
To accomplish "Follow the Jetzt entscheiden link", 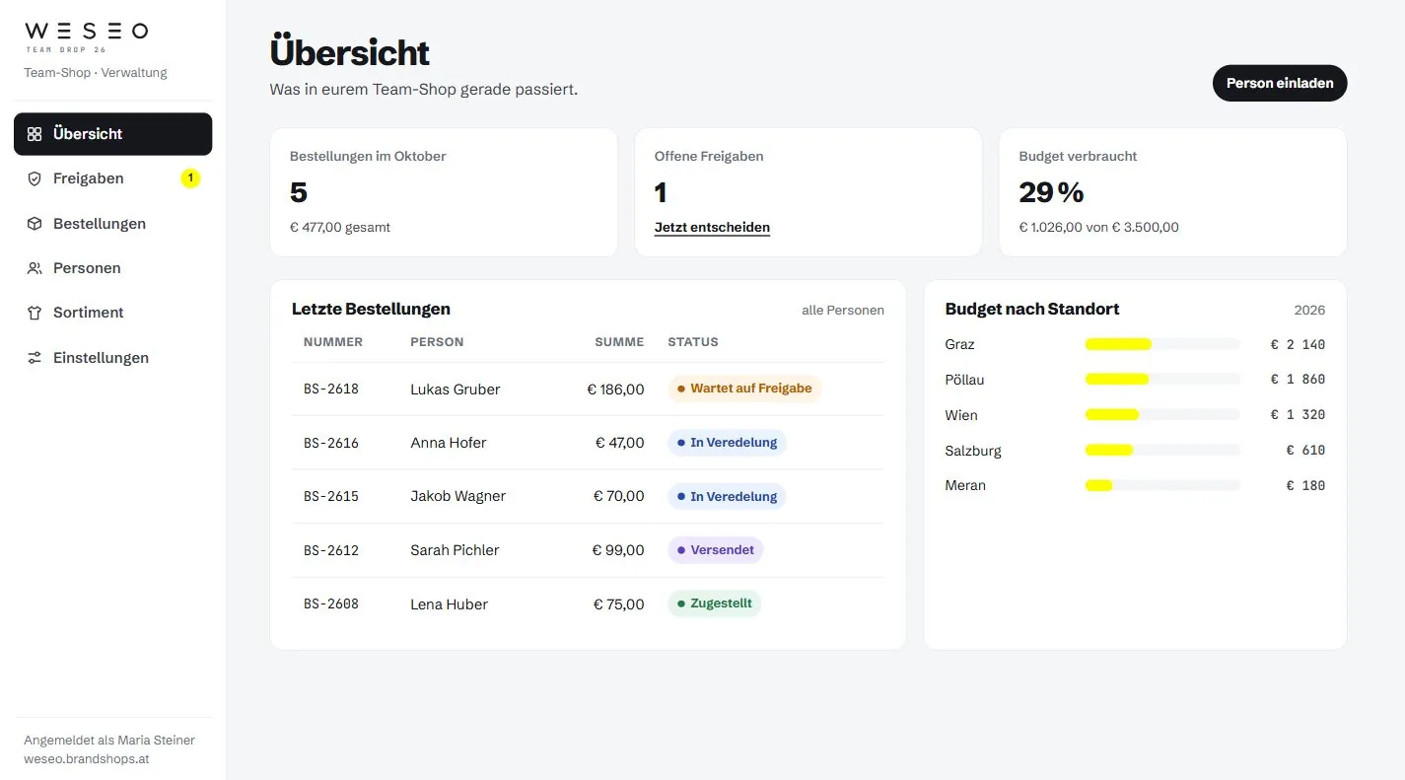I will pyautogui.click(x=712, y=228).
